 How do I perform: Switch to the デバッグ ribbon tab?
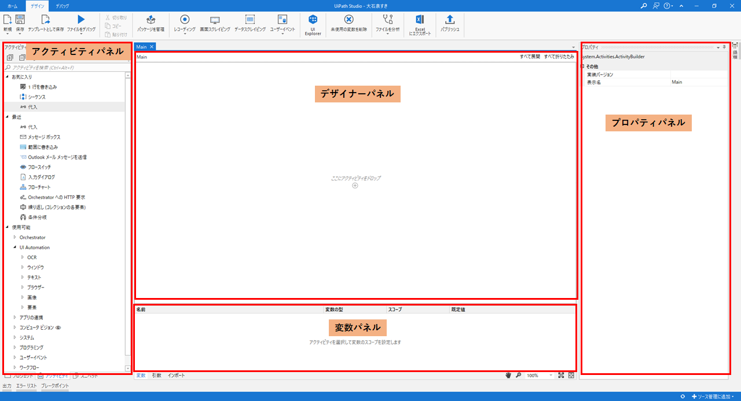click(x=63, y=5)
